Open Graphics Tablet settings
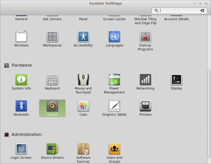The image size is (211, 164). point(114,108)
